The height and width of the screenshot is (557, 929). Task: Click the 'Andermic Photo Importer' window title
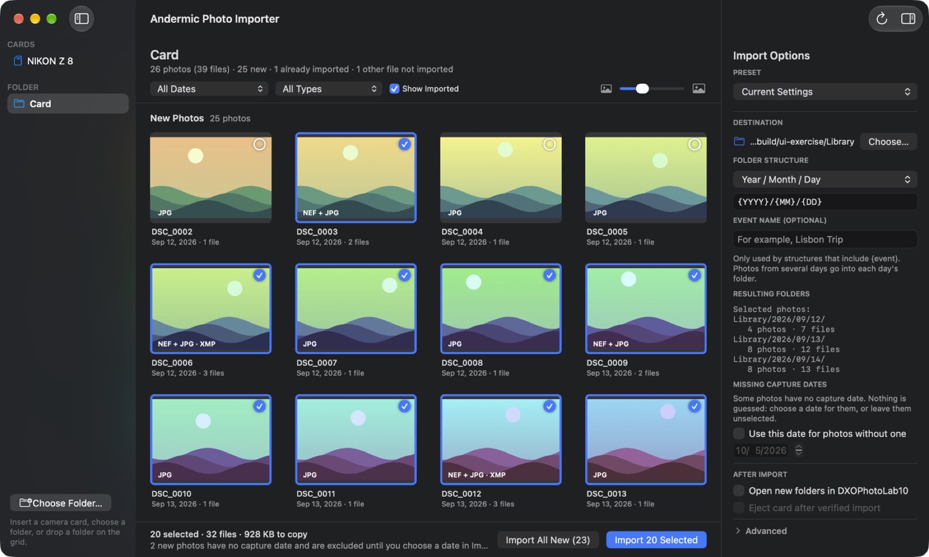tap(215, 19)
